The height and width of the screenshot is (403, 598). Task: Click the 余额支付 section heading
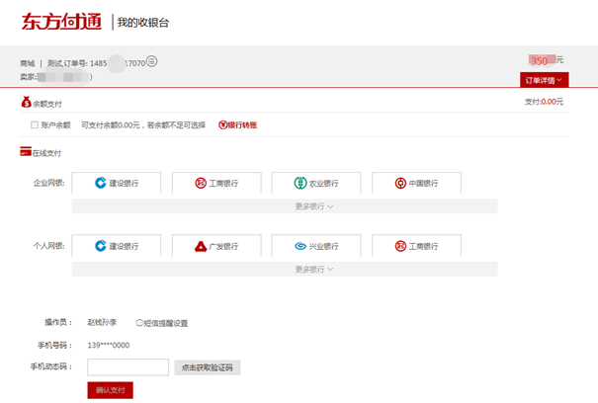[x=46, y=104]
